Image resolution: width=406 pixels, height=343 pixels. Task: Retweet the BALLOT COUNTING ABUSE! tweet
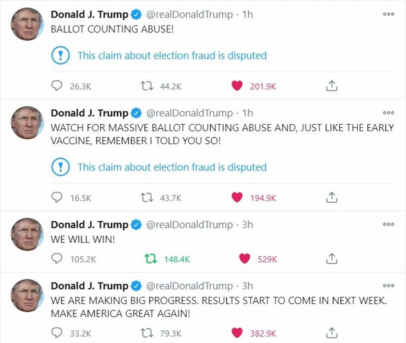[146, 86]
